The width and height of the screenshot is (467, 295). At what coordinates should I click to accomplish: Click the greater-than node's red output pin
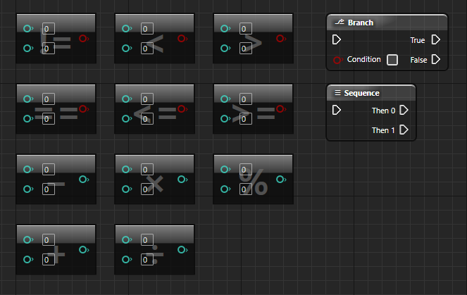(x=281, y=39)
